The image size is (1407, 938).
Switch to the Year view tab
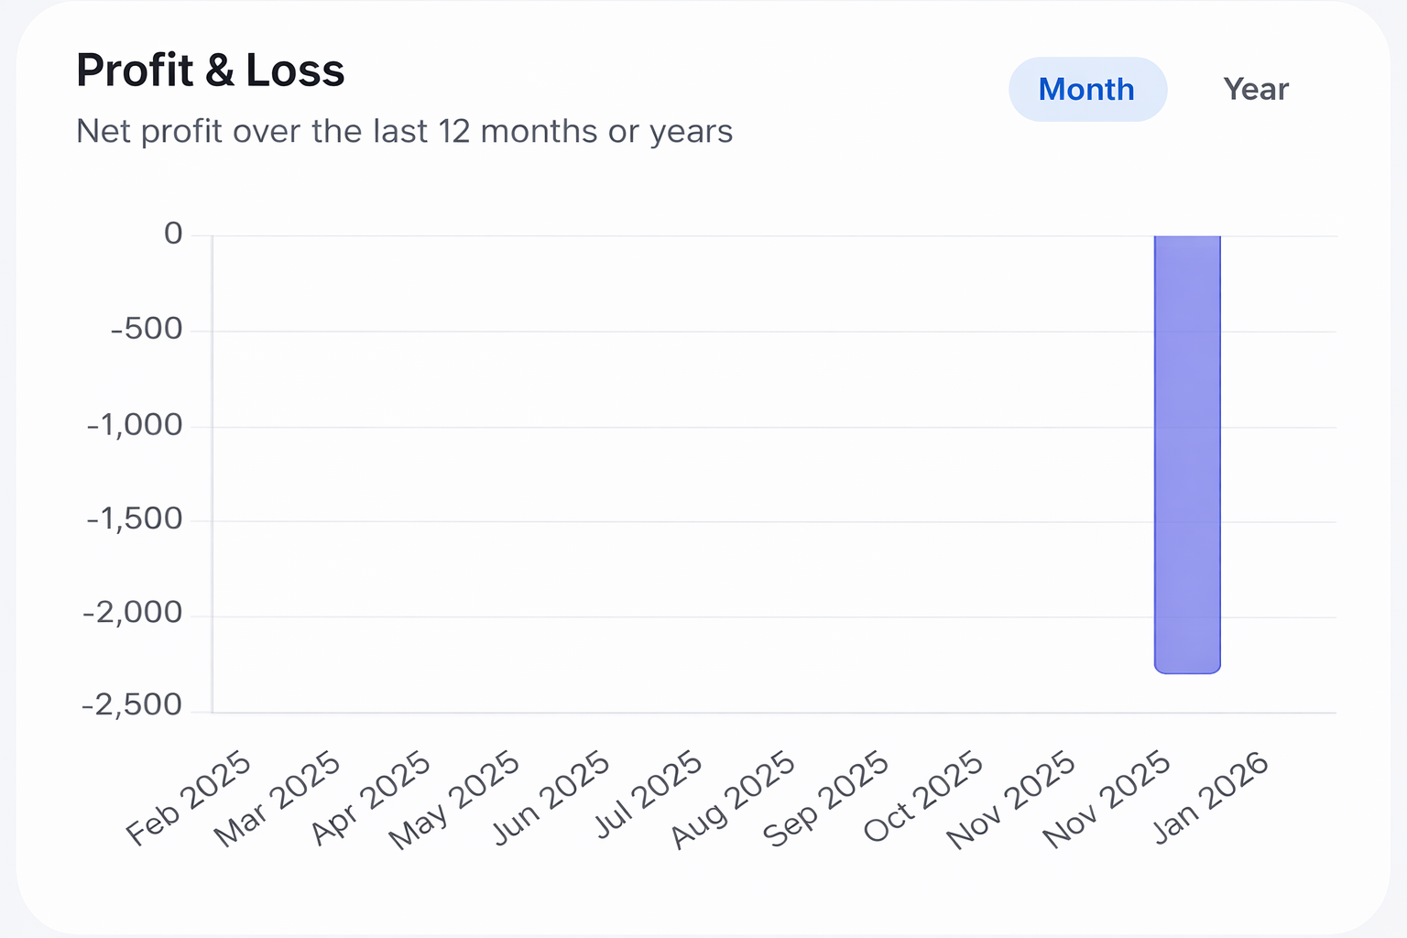[x=1256, y=90]
